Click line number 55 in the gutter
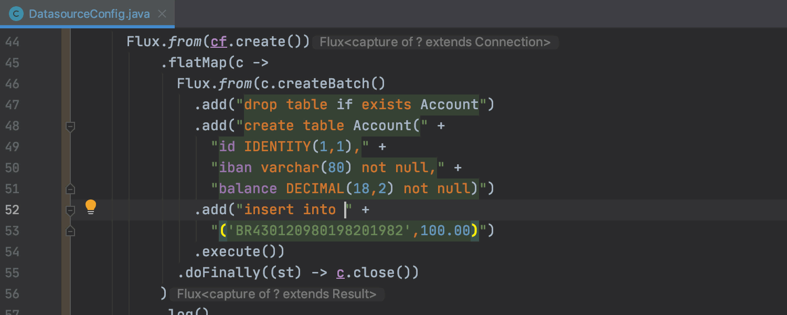This screenshot has width=787, height=315. tap(12, 273)
